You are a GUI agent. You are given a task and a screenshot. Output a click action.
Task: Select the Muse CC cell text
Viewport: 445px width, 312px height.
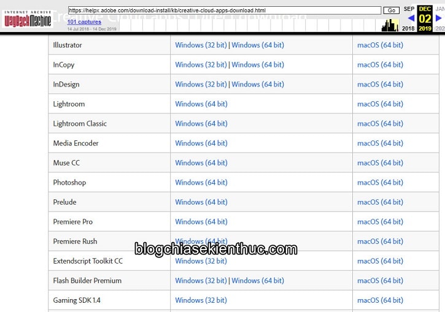pyautogui.click(x=66, y=163)
